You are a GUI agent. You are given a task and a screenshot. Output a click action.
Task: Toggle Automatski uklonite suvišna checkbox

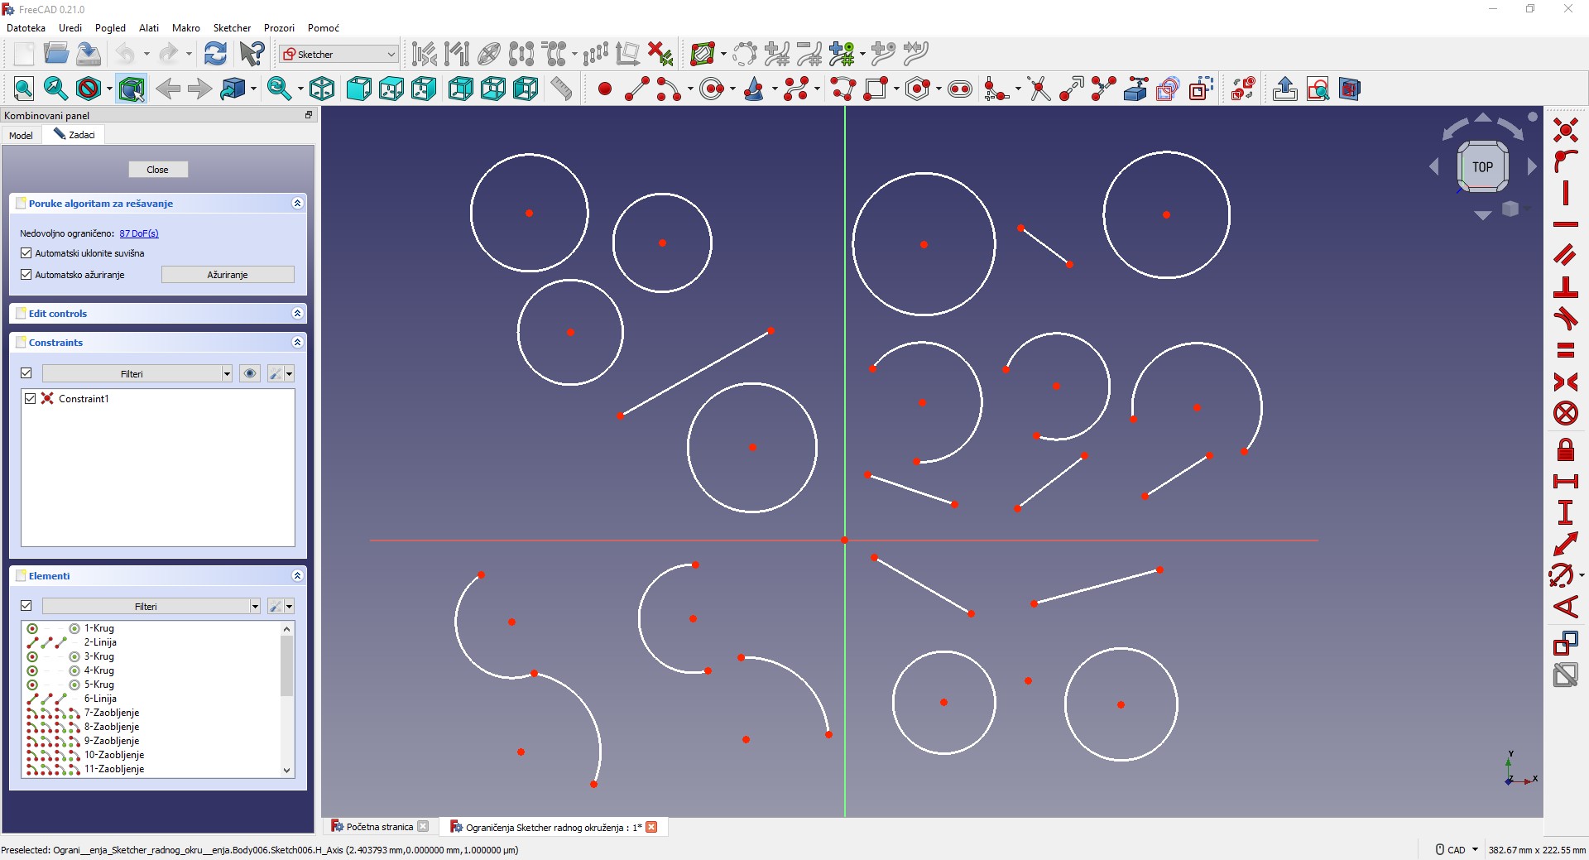[x=26, y=253]
